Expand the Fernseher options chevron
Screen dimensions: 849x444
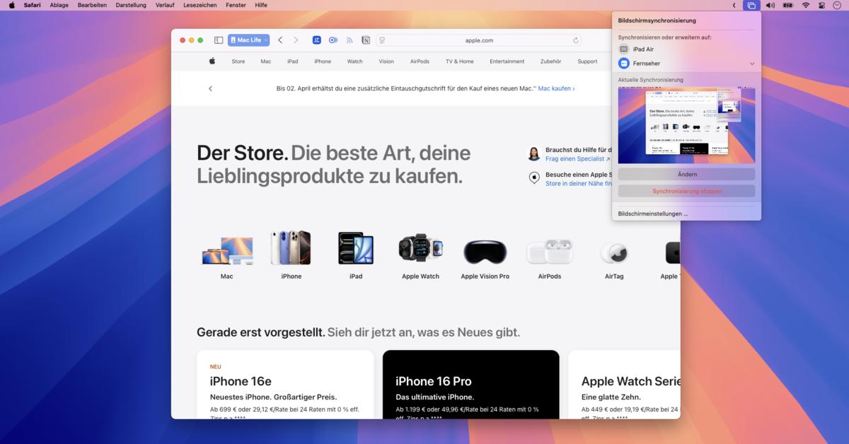click(x=752, y=64)
